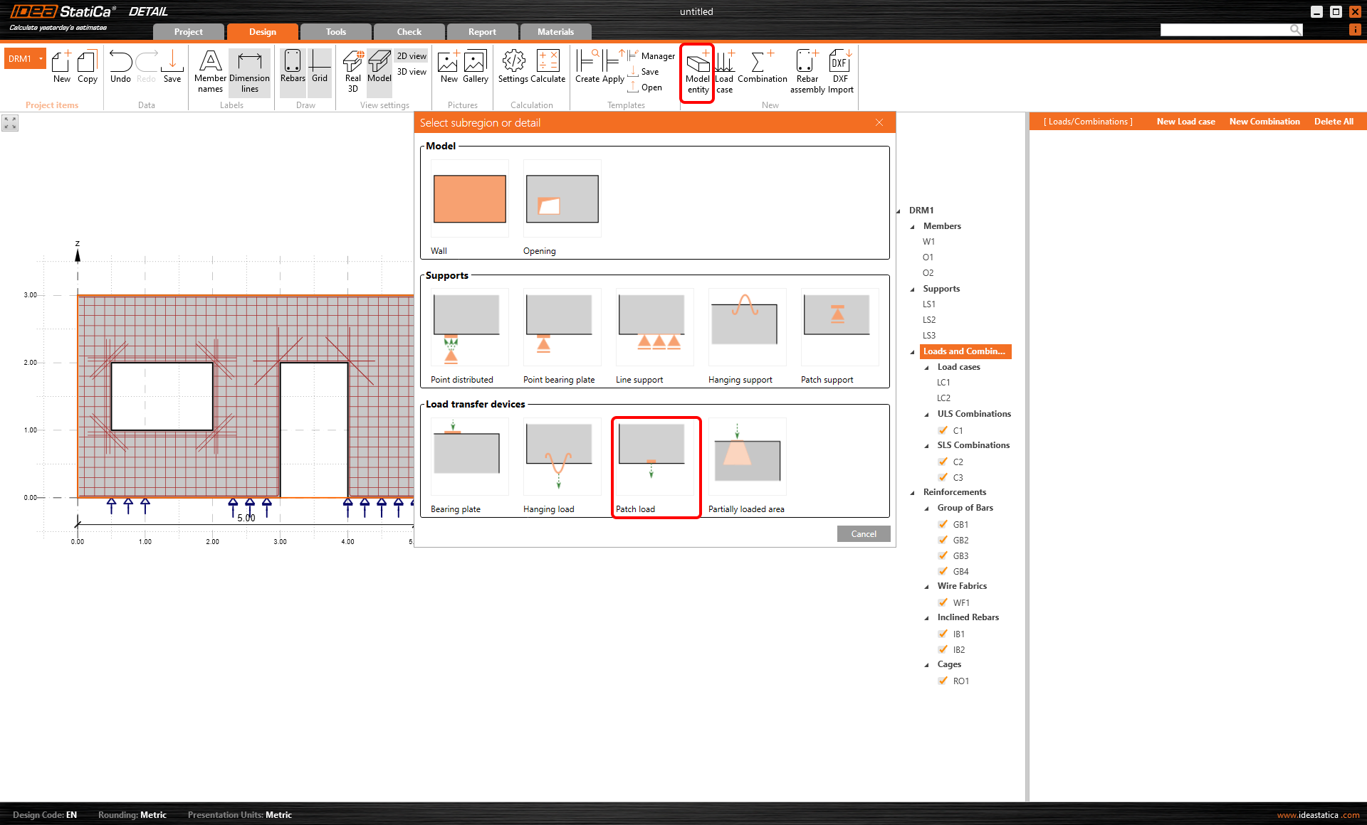Screen dimensions: 1367x825
Task: Collapse the SLS Combinations node
Action: (925, 445)
